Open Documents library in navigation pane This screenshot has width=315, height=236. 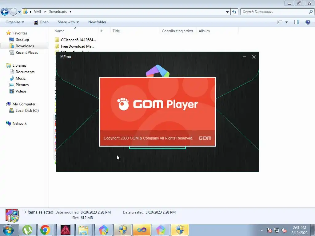pos(25,72)
